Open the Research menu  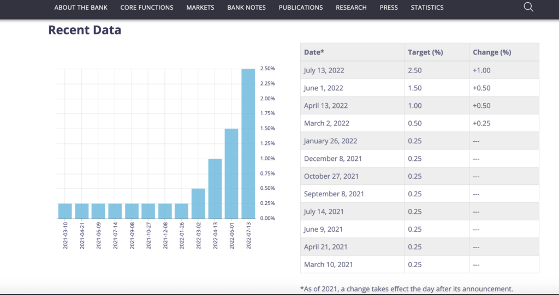tap(351, 8)
